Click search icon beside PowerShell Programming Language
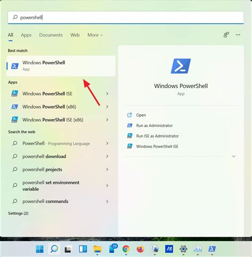Screen dimensions: 252x257 click(15, 143)
